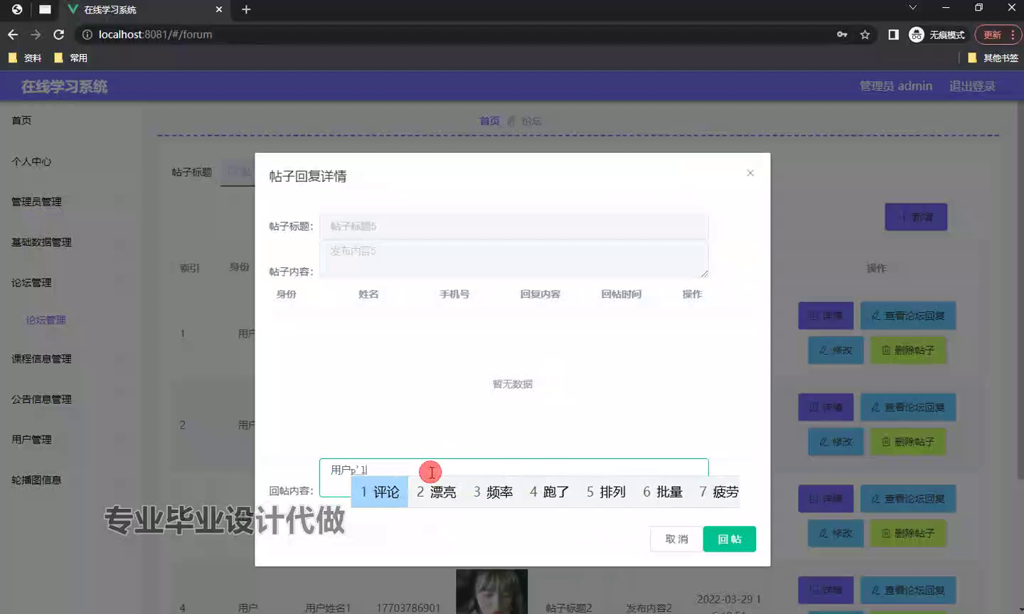Click 查看论坛回复 in the 帖子标题2 row
The image size is (1024, 614).
click(x=908, y=590)
